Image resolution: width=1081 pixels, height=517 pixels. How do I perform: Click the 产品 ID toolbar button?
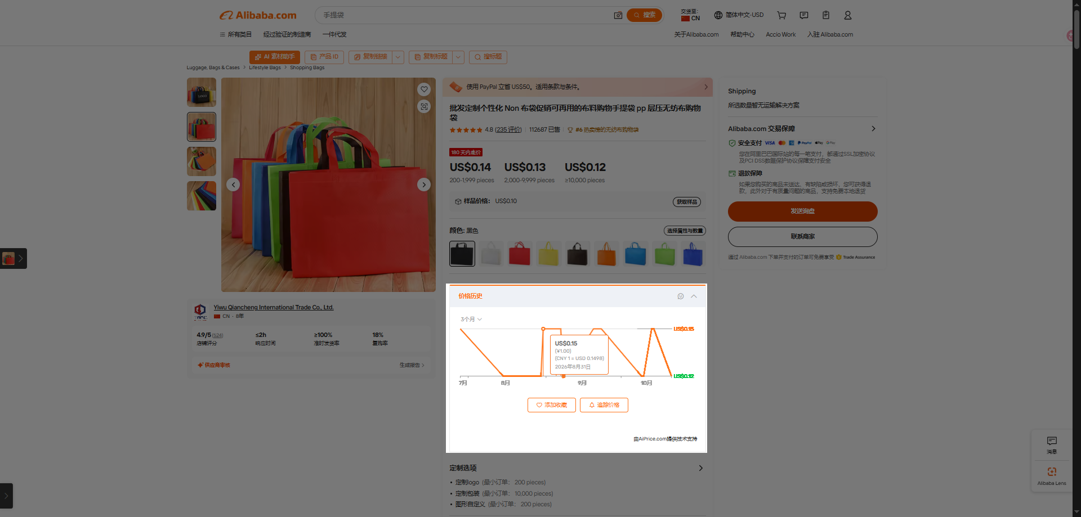point(324,57)
